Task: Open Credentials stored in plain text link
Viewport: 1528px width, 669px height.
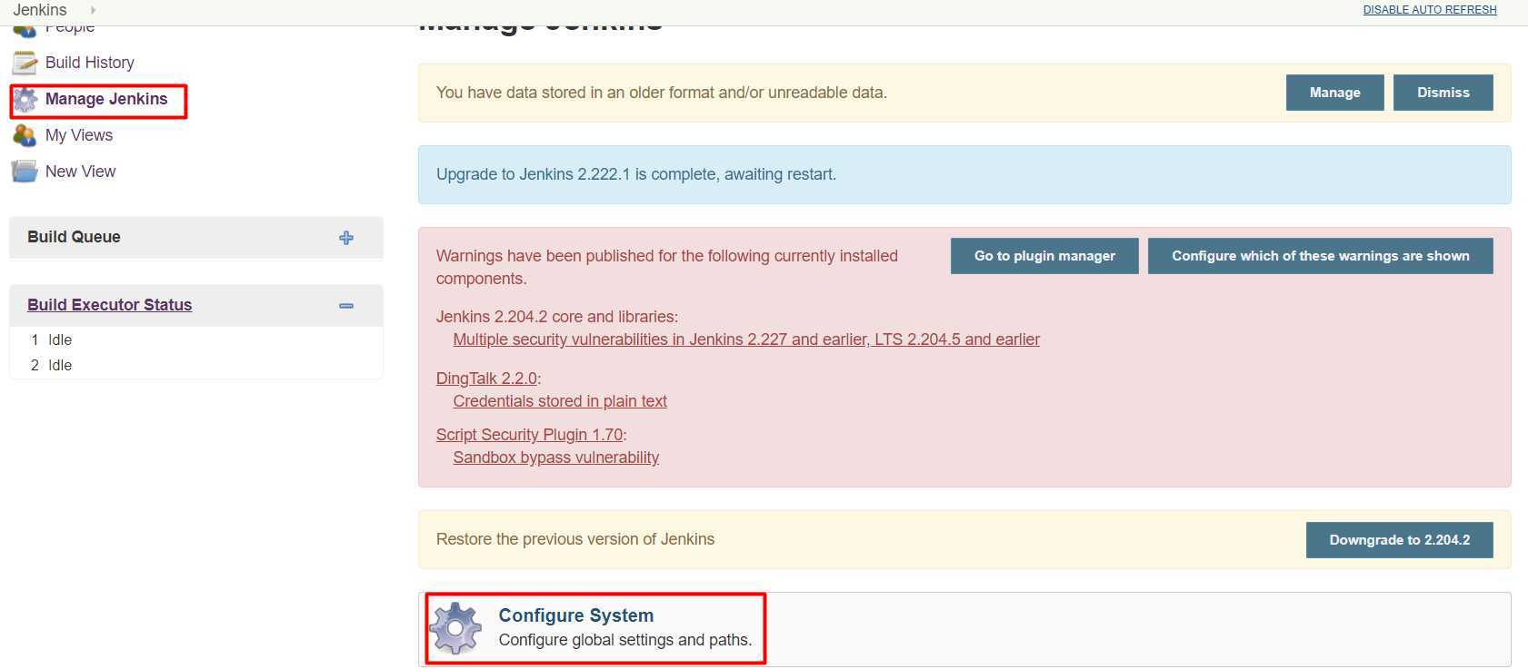Action: [x=560, y=401]
